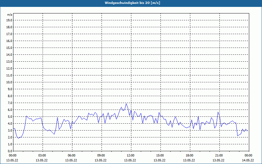This screenshot has width=262, height=164.
Task: Select the 7,0 y-axis label
Action: 10,103
